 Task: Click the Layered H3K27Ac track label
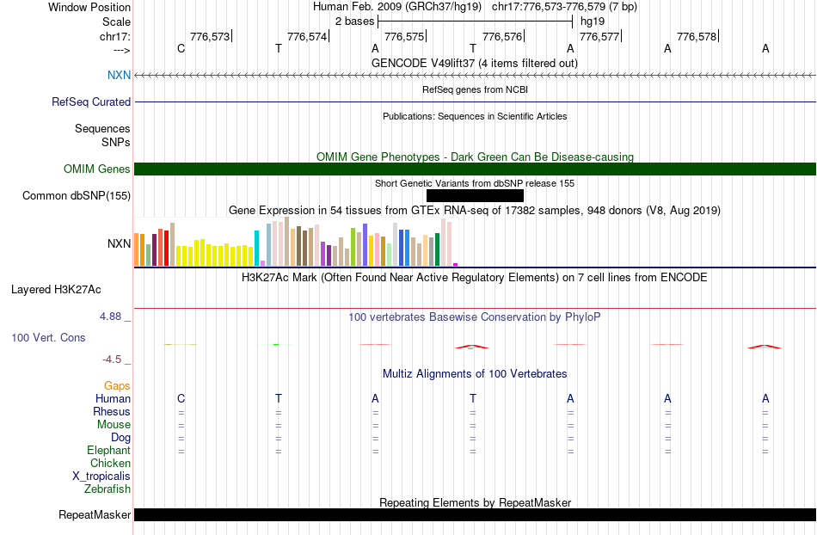click(x=56, y=290)
